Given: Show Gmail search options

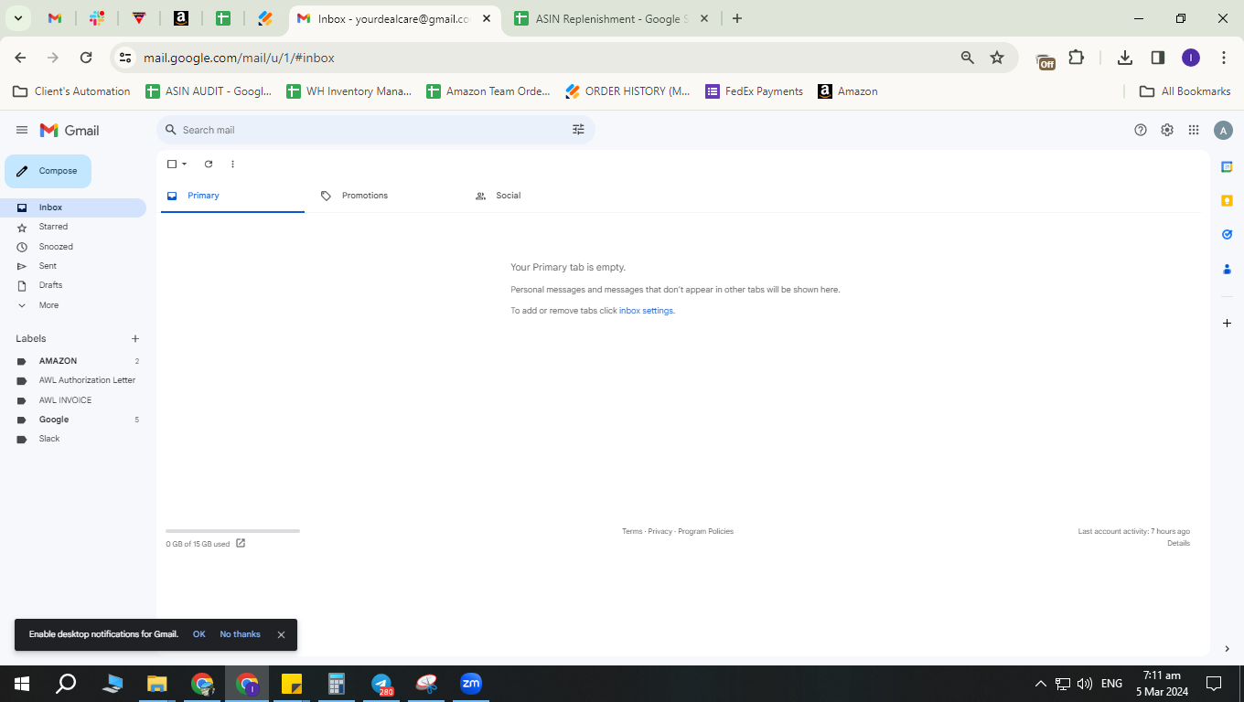Looking at the screenshot, I should (x=578, y=130).
